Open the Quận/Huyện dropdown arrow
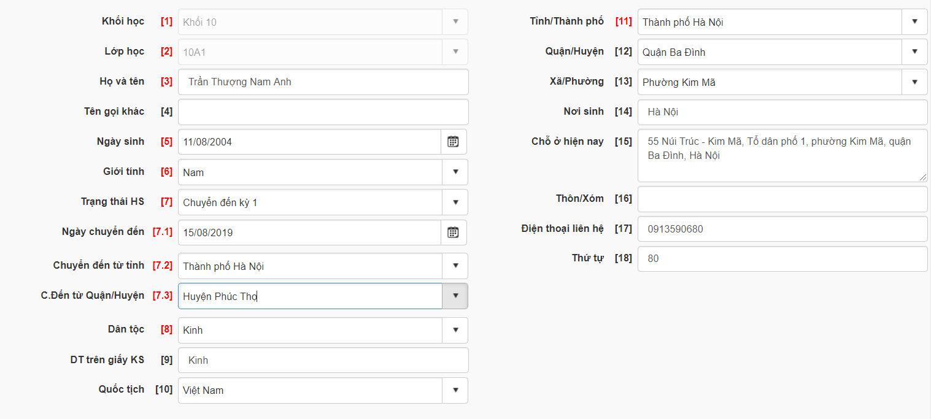The width and height of the screenshot is (931, 419). tap(914, 52)
